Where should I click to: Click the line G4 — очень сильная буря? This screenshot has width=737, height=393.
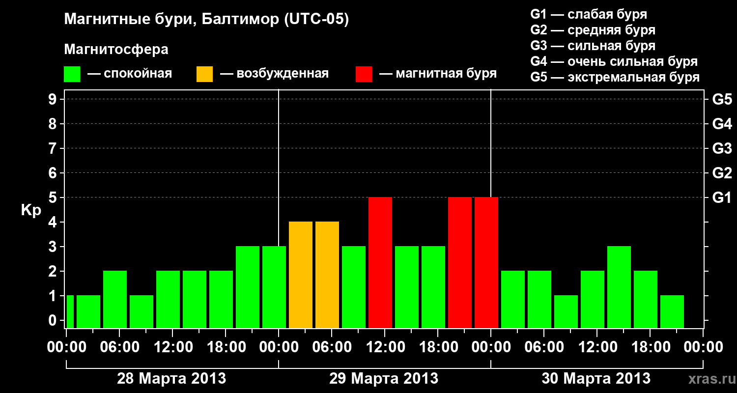click(614, 61)
